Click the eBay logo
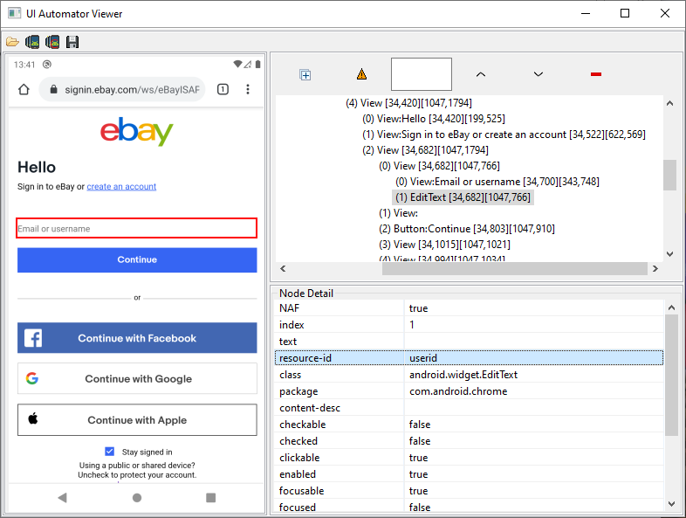Viewport: 686px width, 518px height. click(x=137, y=131)
